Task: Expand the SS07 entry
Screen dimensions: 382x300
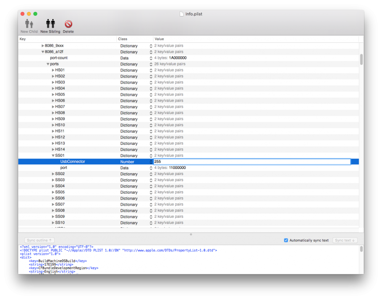Action: point(53,204)
